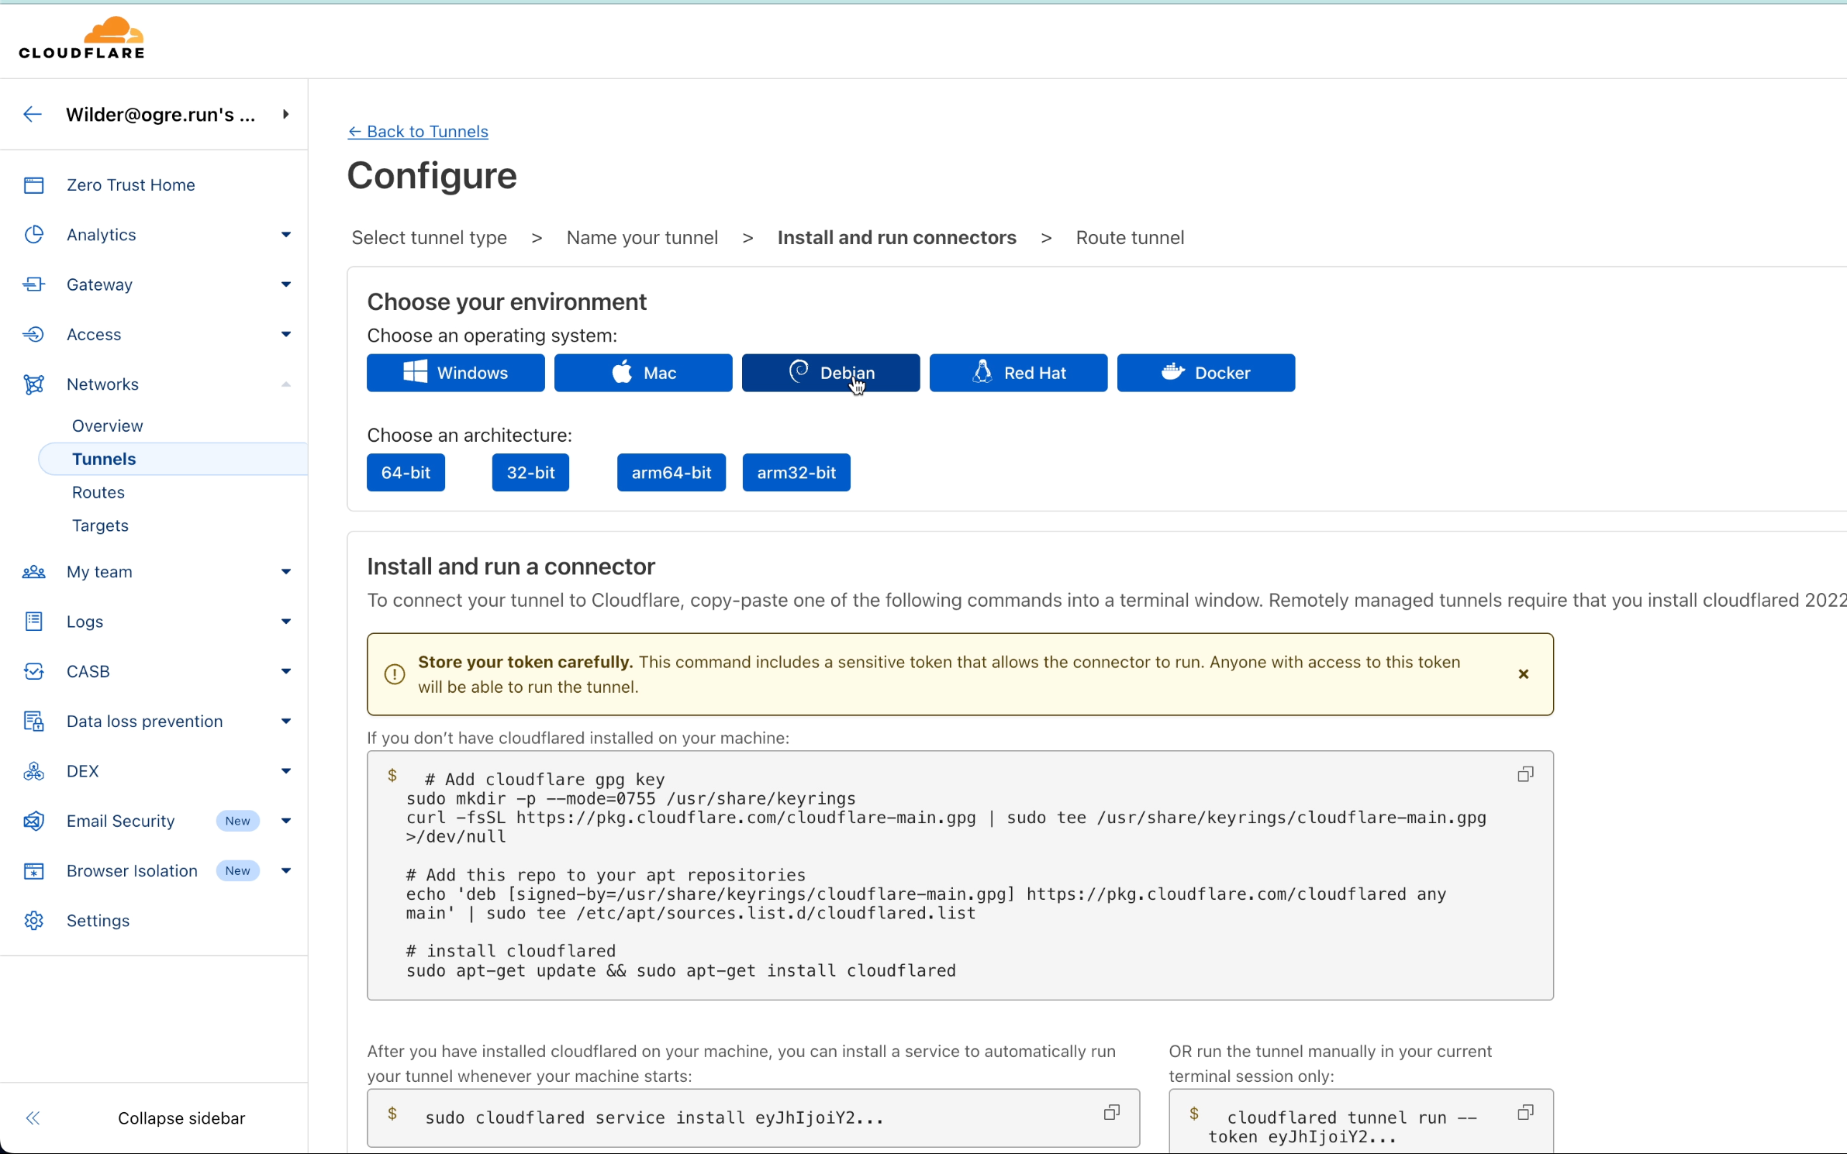Image resolution: width=1847 pixels, height=1154 pixels.
Task: Select 64-bit architecture
Action: click(x=406, y=473)
